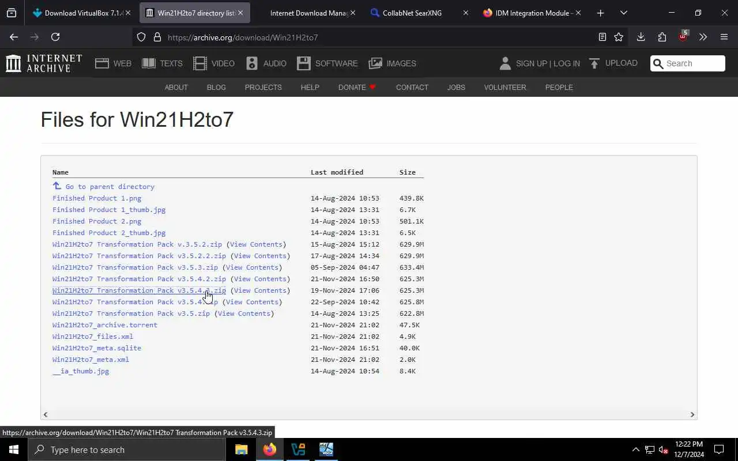Click the tracking protection shield icon
Viewport: 738px width, 461px height.
click(141, 37)
